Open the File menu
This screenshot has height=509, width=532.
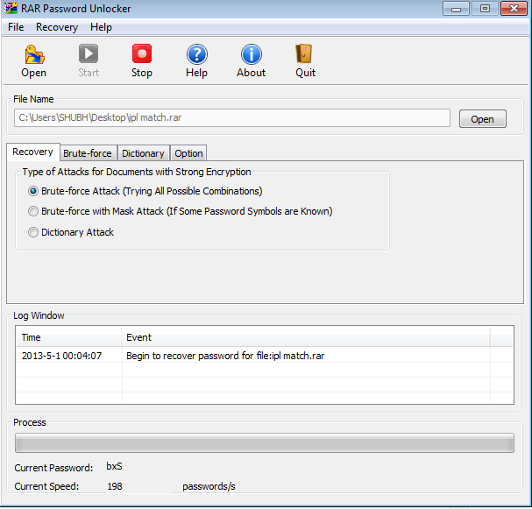16,27
